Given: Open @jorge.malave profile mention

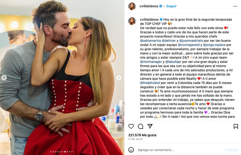Looking at the screenshot, I should [x=214, y=45].
